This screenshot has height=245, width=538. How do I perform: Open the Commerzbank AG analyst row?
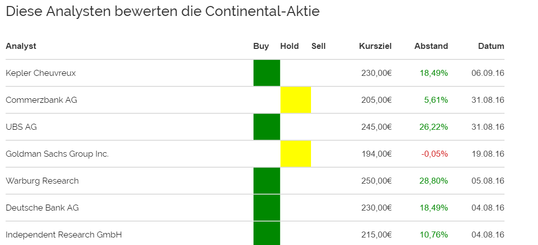coord(41,100)
